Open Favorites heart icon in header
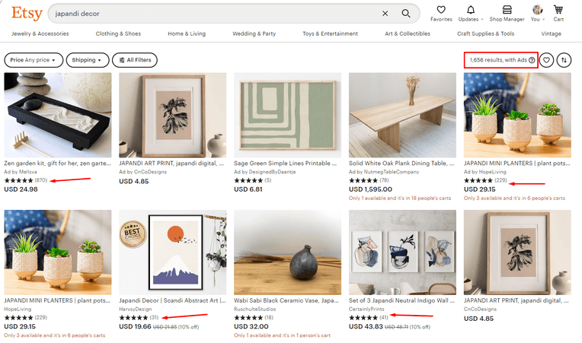Image resolution: width=582 pixels, height=343 pixels. coord(441,10)
